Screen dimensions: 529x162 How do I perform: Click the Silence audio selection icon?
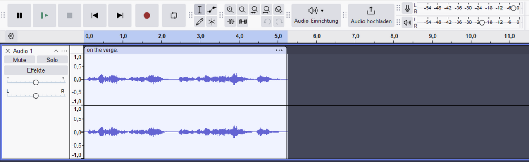[243, 22]
